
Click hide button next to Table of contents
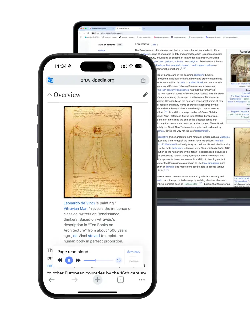[x=119, y=44]
